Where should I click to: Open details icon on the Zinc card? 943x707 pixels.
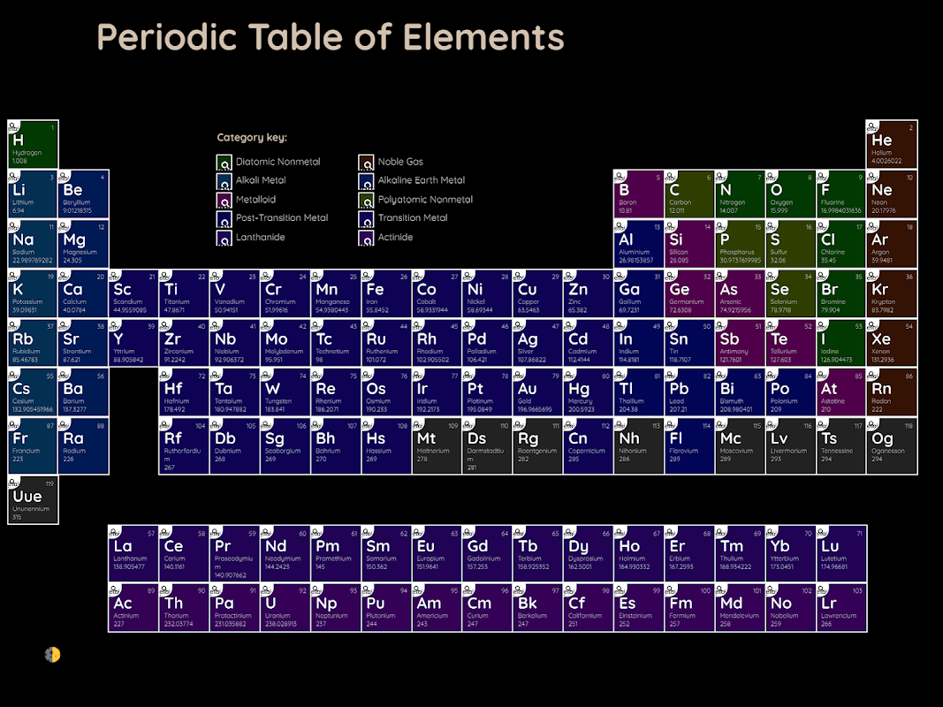coord(569,276)
